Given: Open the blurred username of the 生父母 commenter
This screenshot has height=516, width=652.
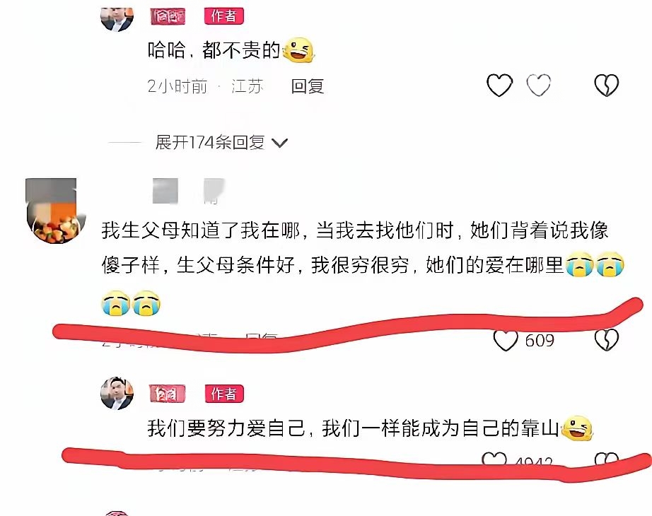Looking at the screenshot, I should pyautogui.click(x=189, y=192).
